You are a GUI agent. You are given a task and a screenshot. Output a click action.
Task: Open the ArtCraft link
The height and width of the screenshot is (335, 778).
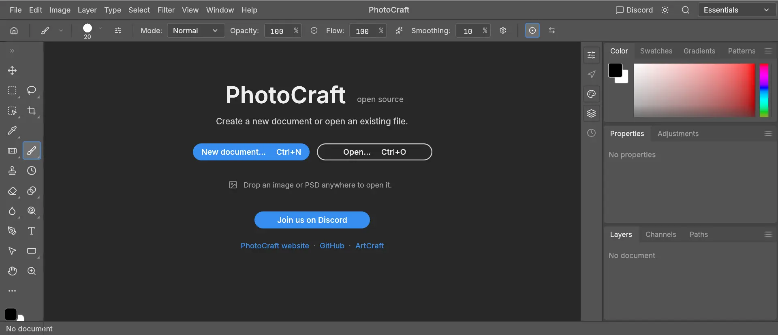pyautogui.click(x=370, y=246)
